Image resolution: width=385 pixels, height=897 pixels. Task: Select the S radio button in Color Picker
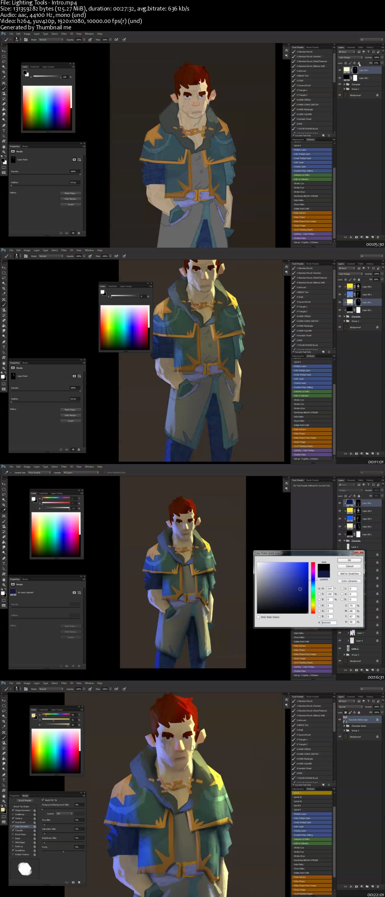coord(320,594)
